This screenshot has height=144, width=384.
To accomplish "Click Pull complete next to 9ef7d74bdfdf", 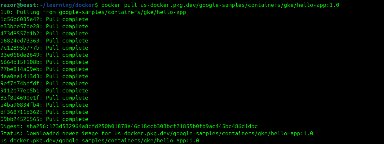I will [x=67, y=84].
